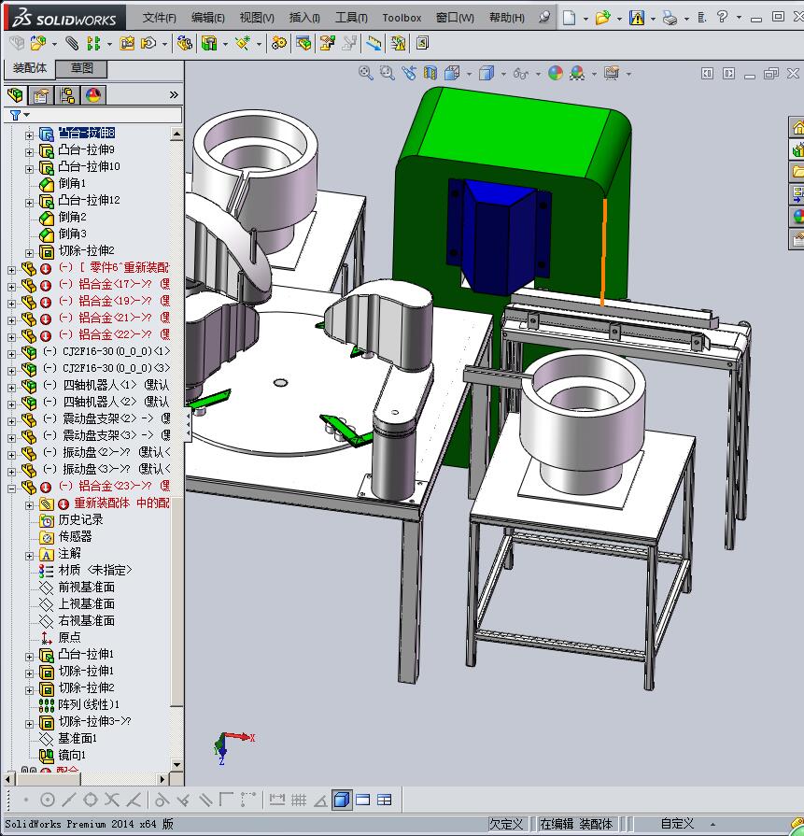Select 镜向1 feature
This screenshot has width=804, height=836.
72,755
